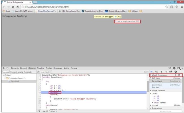Expand Watch Expressions section
The width and height of the screenshot is (184, 113).
pos(151,75)
